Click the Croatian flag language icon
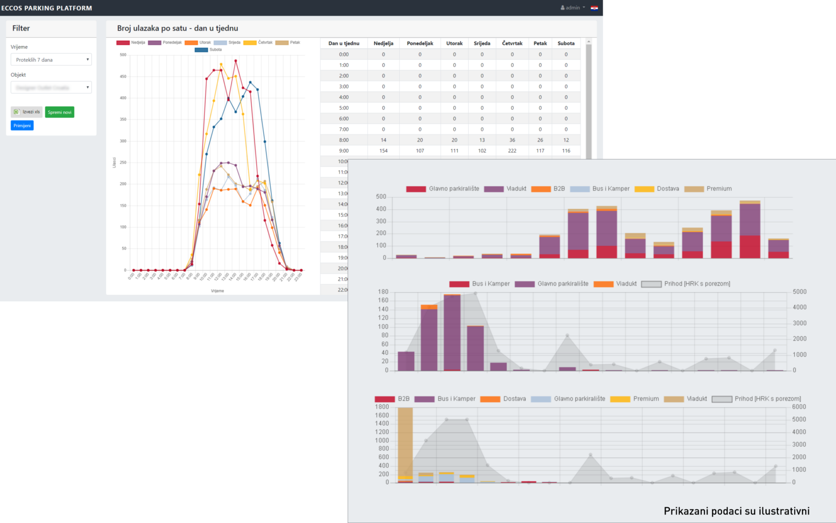 click(594, 8)
